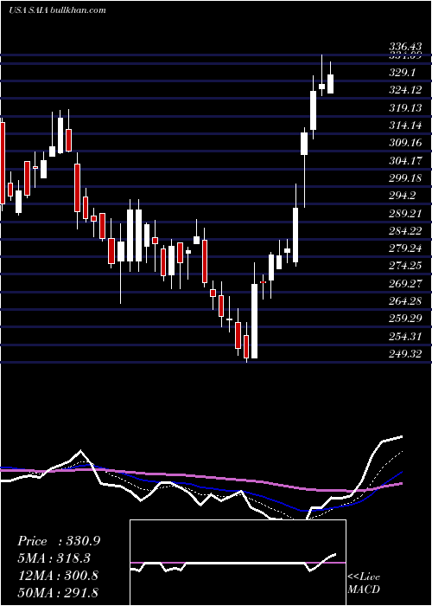Select the 304.17 price axis label
The image size is (432, 606).
click(x=405, y=160)
